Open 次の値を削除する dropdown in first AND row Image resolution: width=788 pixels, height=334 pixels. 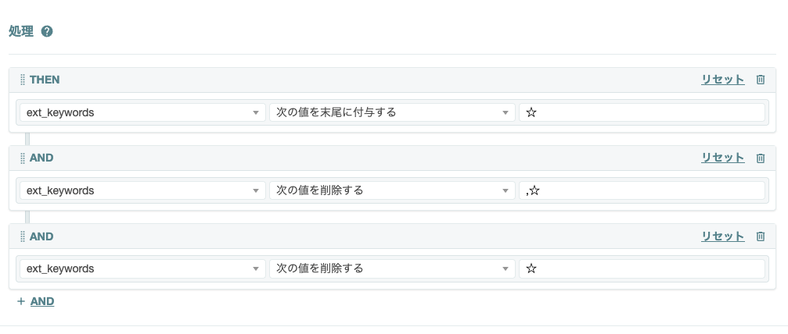(x=392, y=190)
